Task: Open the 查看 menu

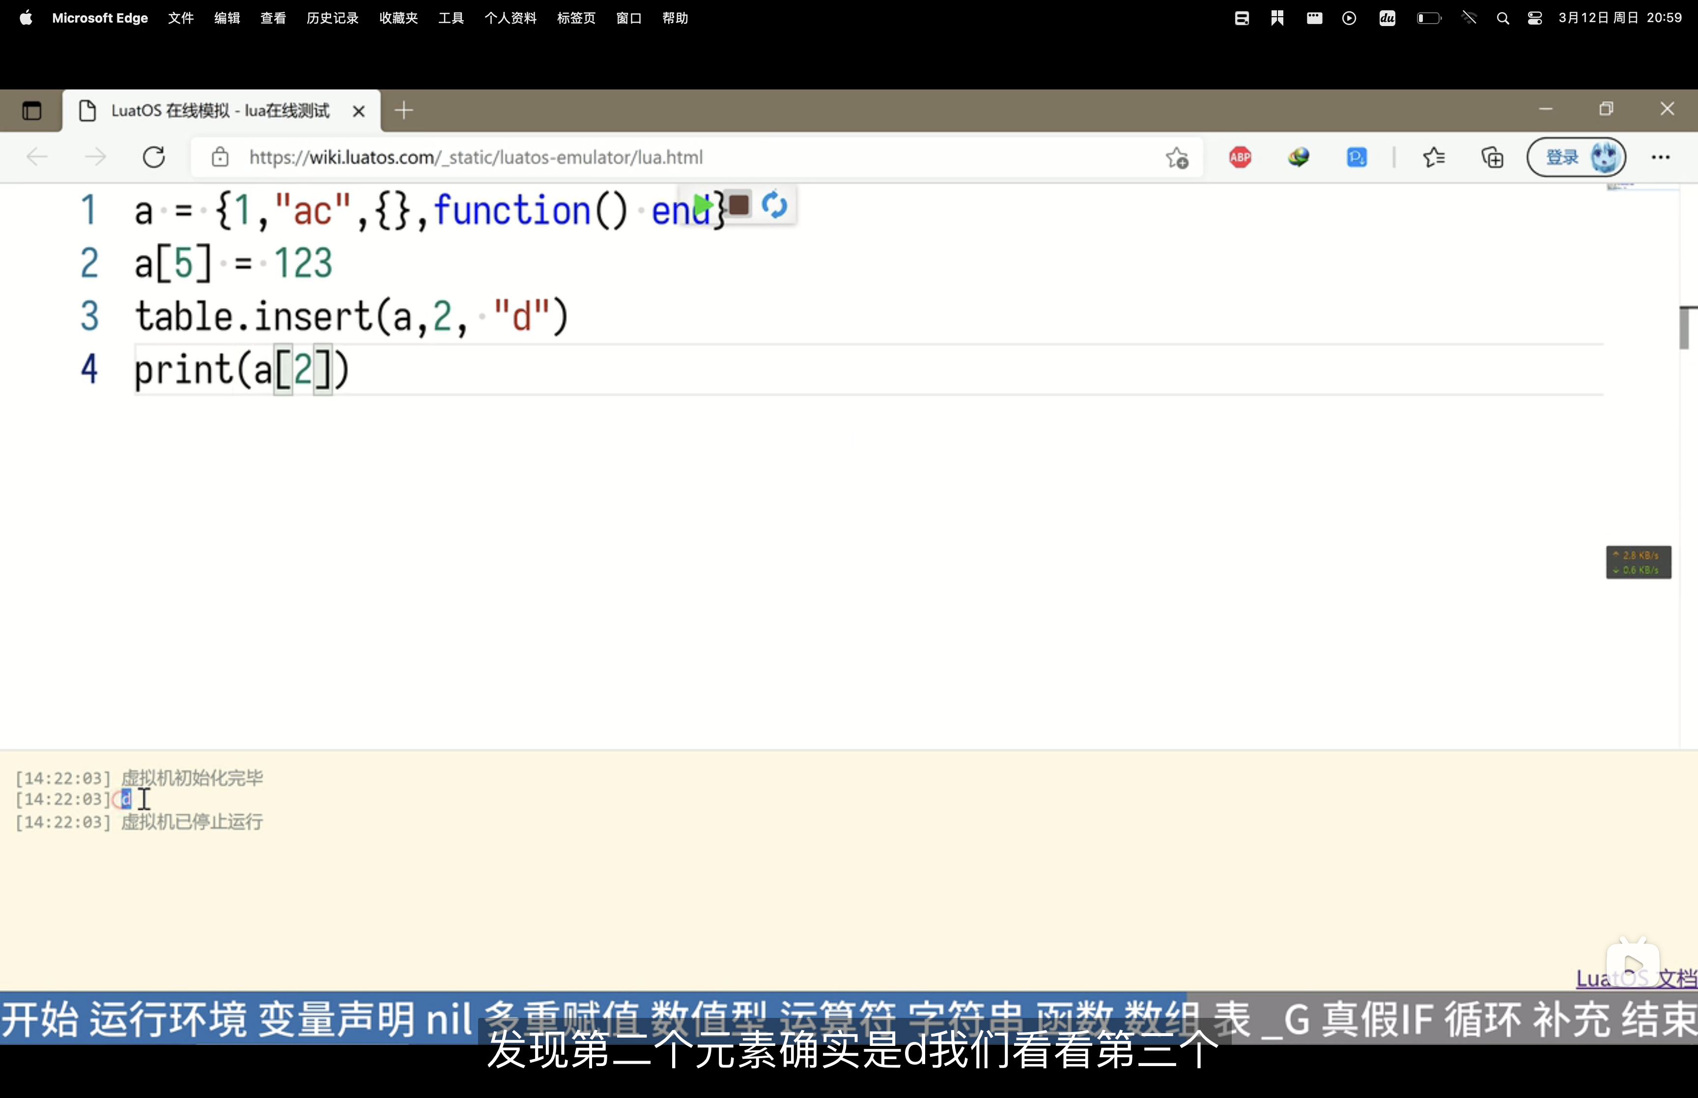Action: 273,18
